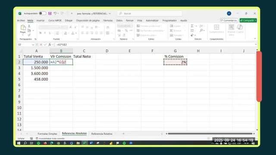Open the font color dropdown arrow
This screenshot has height=155, width=276.
pyautogui.click(x=76, y=33)
